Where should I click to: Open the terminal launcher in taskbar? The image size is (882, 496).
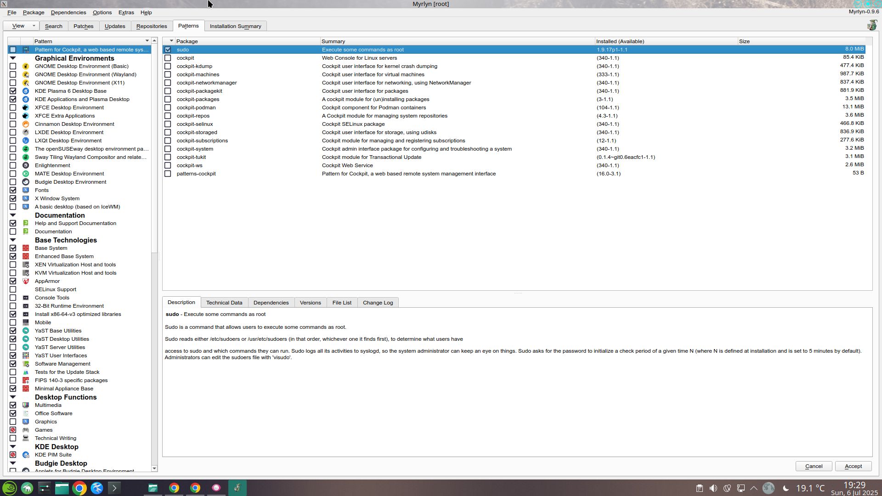(114, 488)
